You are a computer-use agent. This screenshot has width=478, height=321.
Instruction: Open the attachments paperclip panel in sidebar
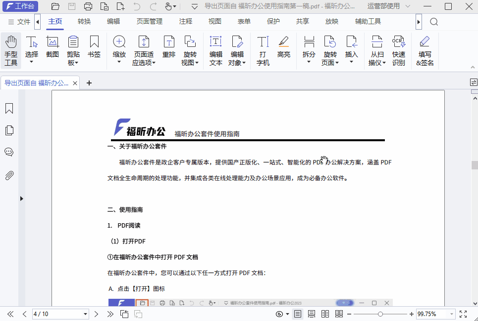[9, 175]
